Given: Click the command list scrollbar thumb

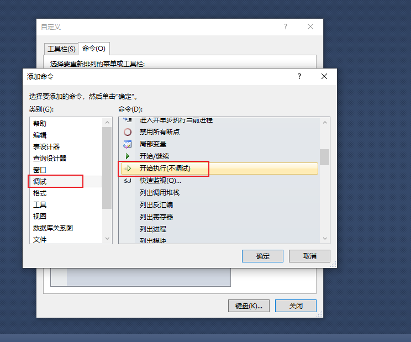Looking at the screenshot, I should pos(325,157).
